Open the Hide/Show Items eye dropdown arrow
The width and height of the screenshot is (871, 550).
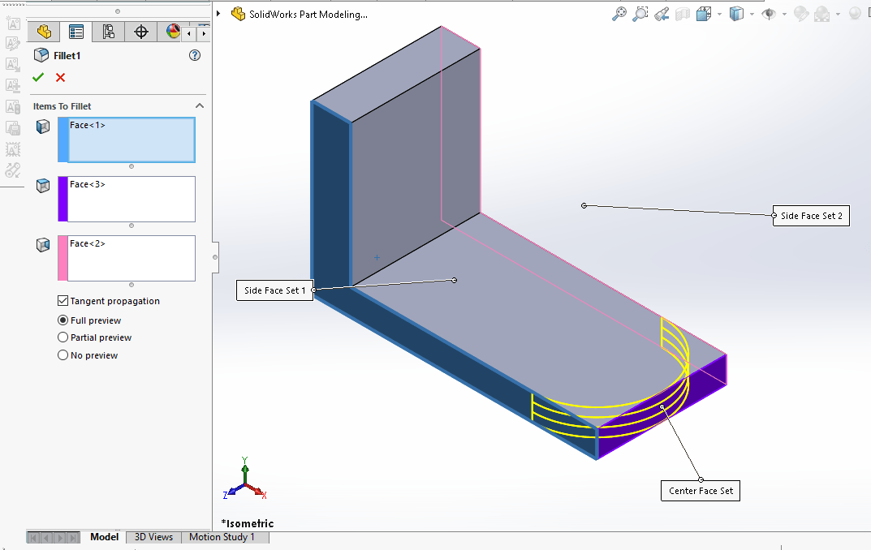click(784, 15)
